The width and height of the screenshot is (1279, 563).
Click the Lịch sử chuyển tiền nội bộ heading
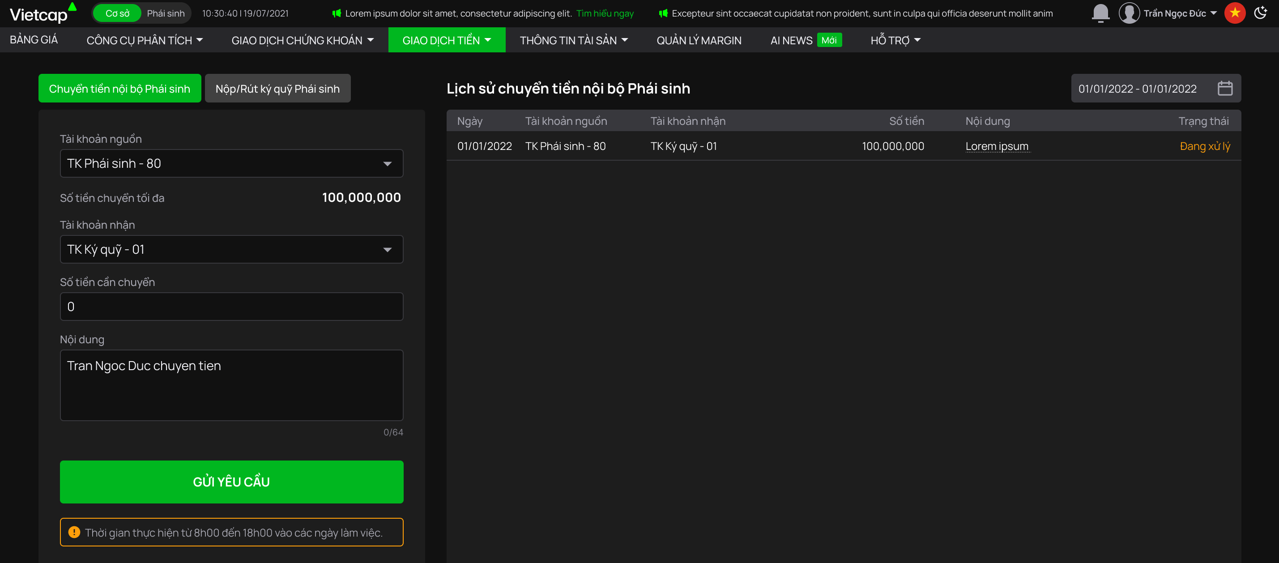[567, 88]
